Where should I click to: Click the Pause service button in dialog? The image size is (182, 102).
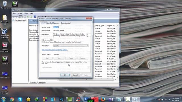(x=71, y=58)
